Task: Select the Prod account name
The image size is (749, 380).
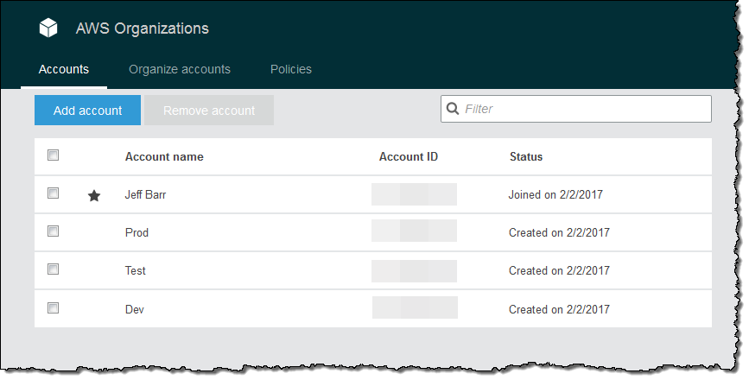Action: pyautogui.click(x=137, y=233)
